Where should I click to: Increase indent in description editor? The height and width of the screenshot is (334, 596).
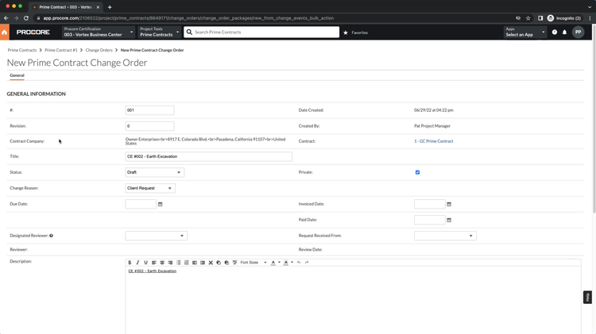(x=203, y=263)
